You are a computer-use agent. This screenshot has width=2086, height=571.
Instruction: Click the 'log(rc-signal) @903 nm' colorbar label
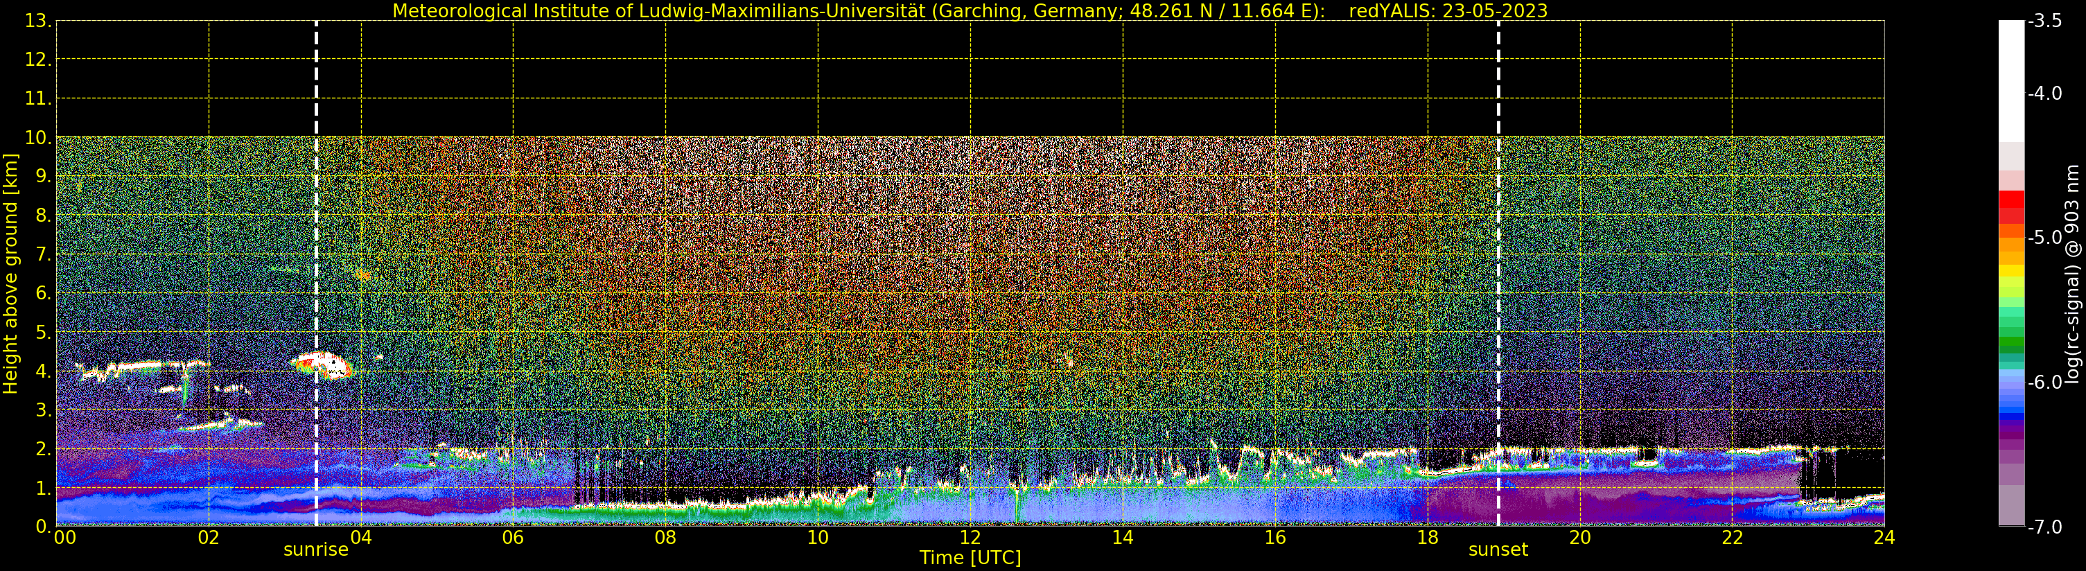tap(2072, 274)
